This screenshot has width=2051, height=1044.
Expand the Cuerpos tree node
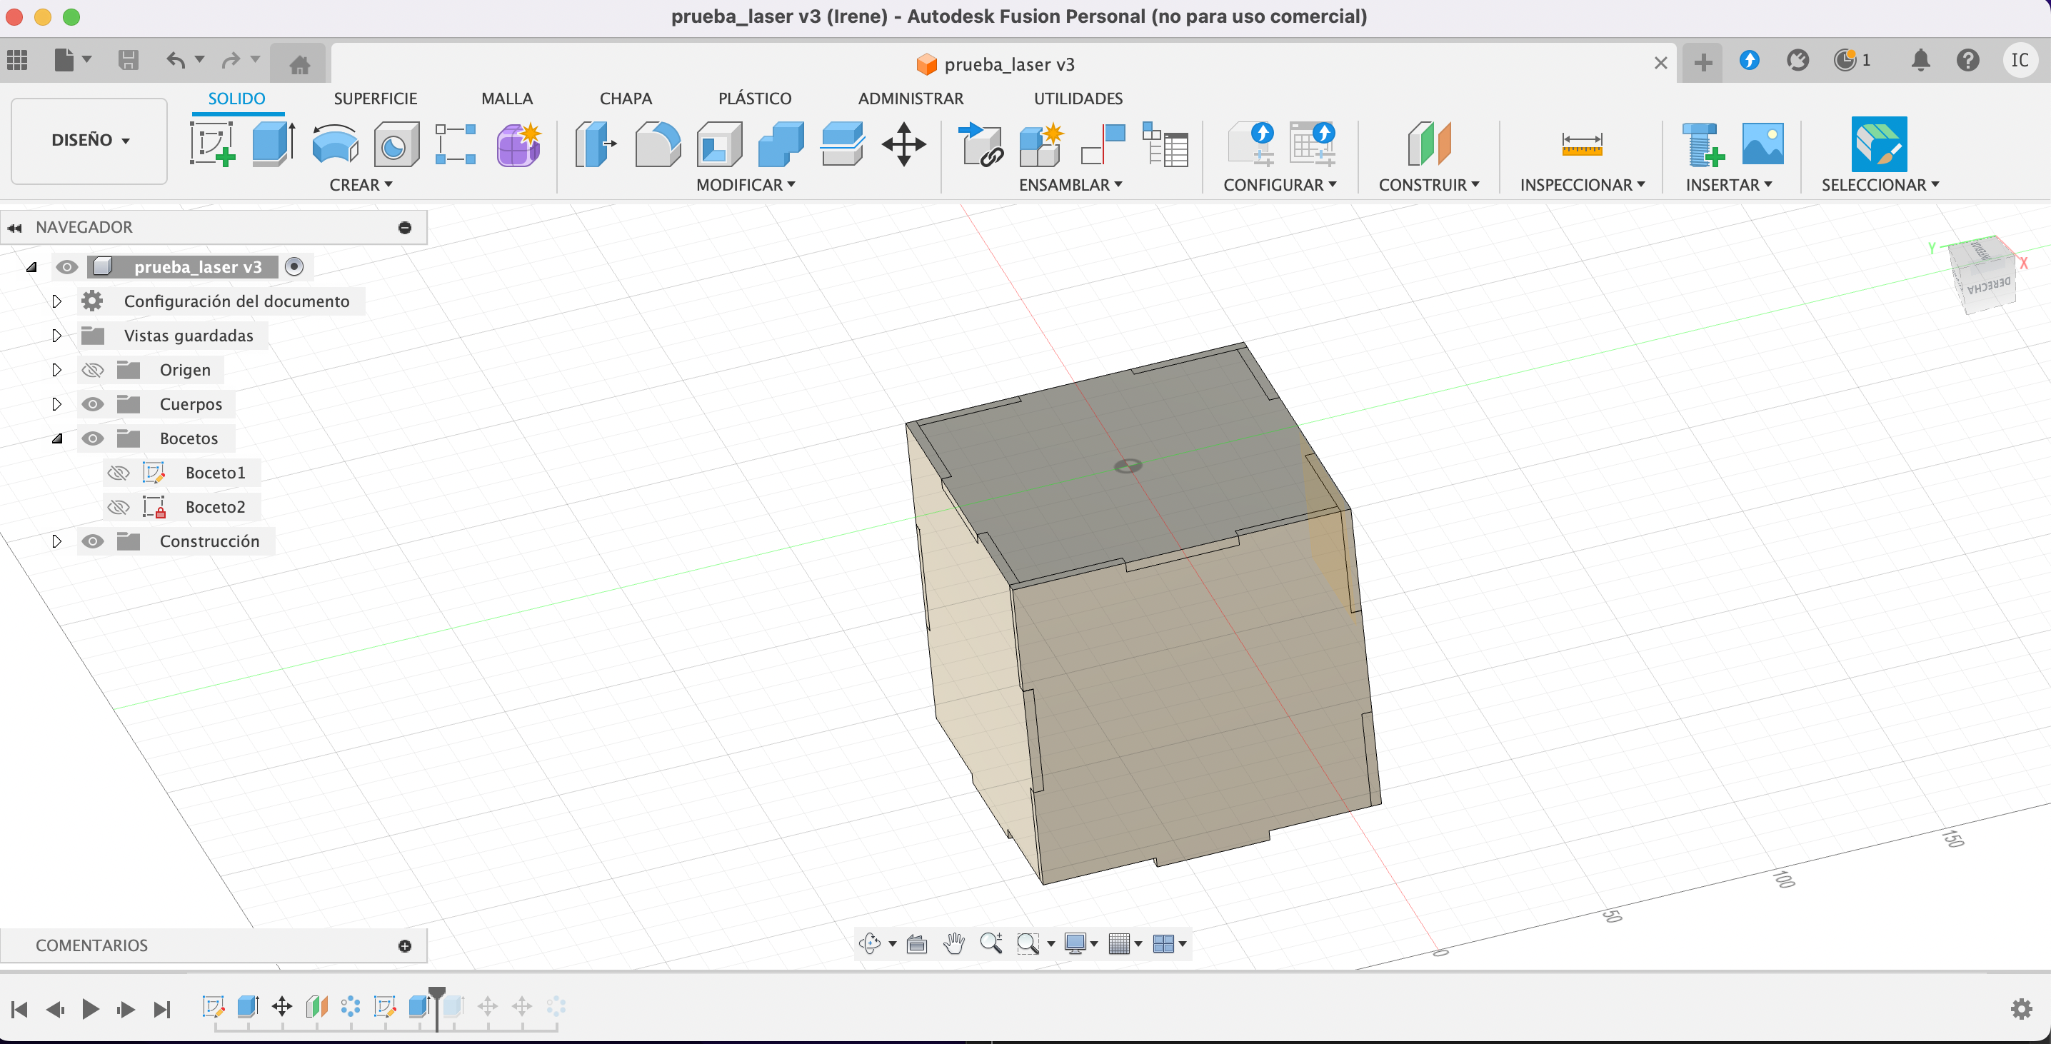pos(56,405)
